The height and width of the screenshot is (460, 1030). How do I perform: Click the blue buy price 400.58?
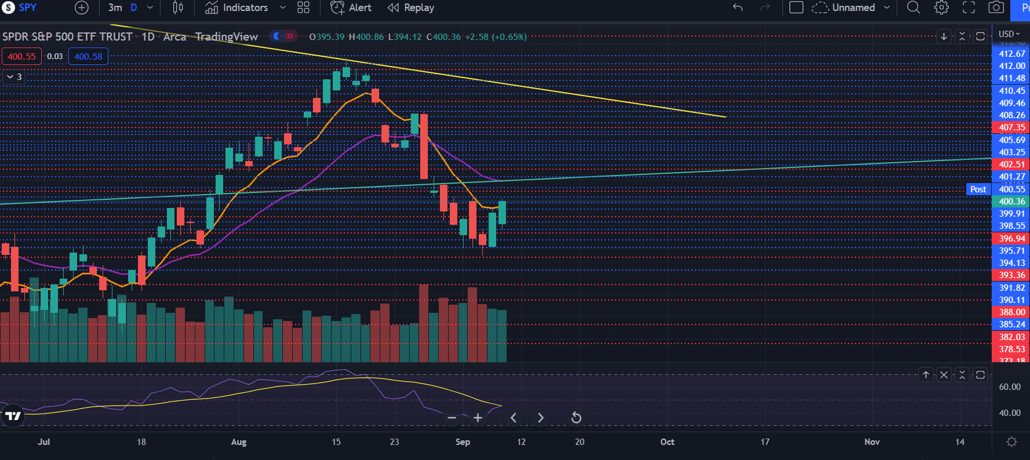pyautogui.click(x=88, y=56)
